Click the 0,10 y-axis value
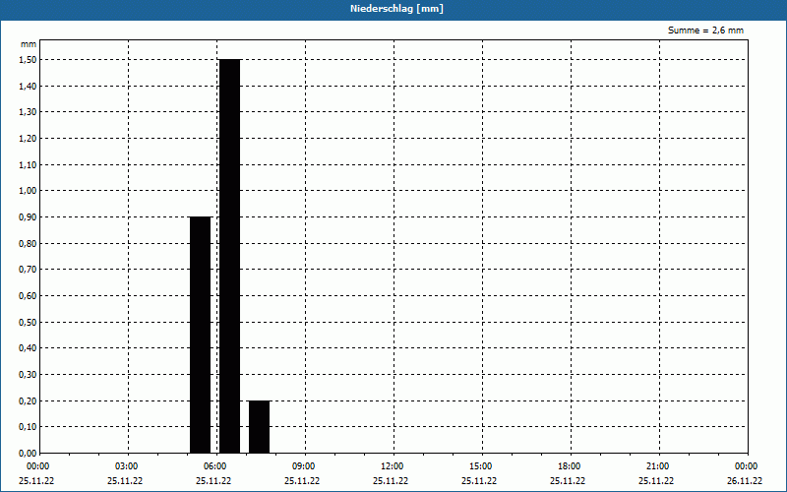This screenshot has height=492, width=787. coord(28,427)
